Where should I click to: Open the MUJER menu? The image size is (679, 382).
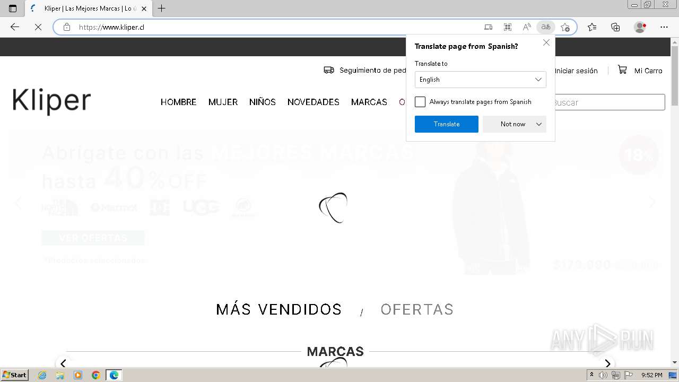223,102
